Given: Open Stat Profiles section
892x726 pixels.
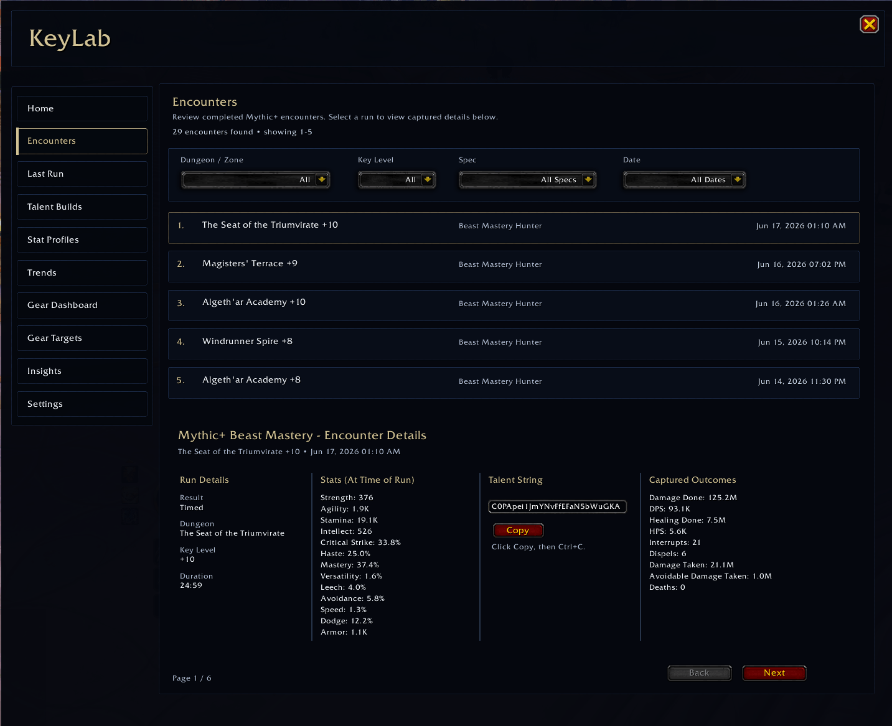Looking at the screenshot, I should (82, 240).
